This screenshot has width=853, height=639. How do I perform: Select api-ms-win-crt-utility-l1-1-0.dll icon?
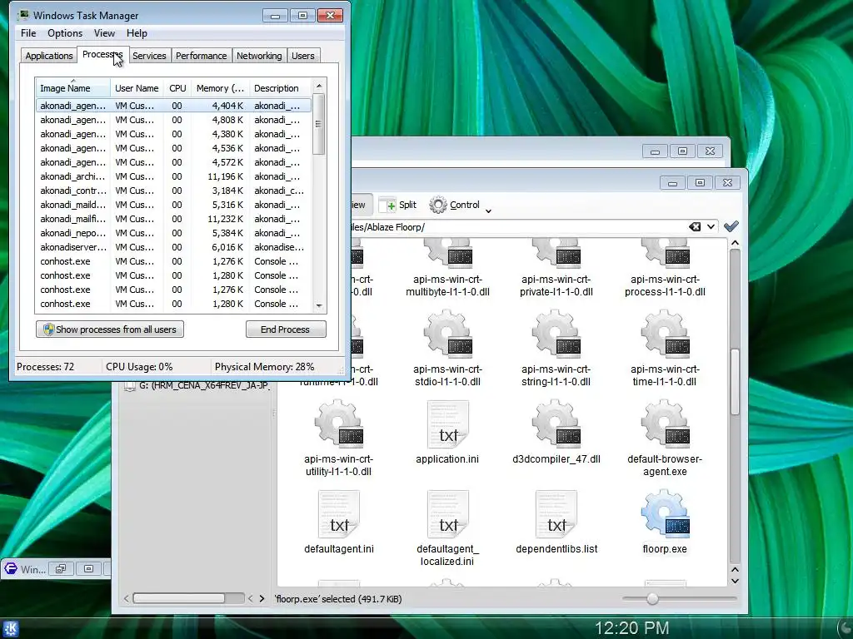[338, 424]
